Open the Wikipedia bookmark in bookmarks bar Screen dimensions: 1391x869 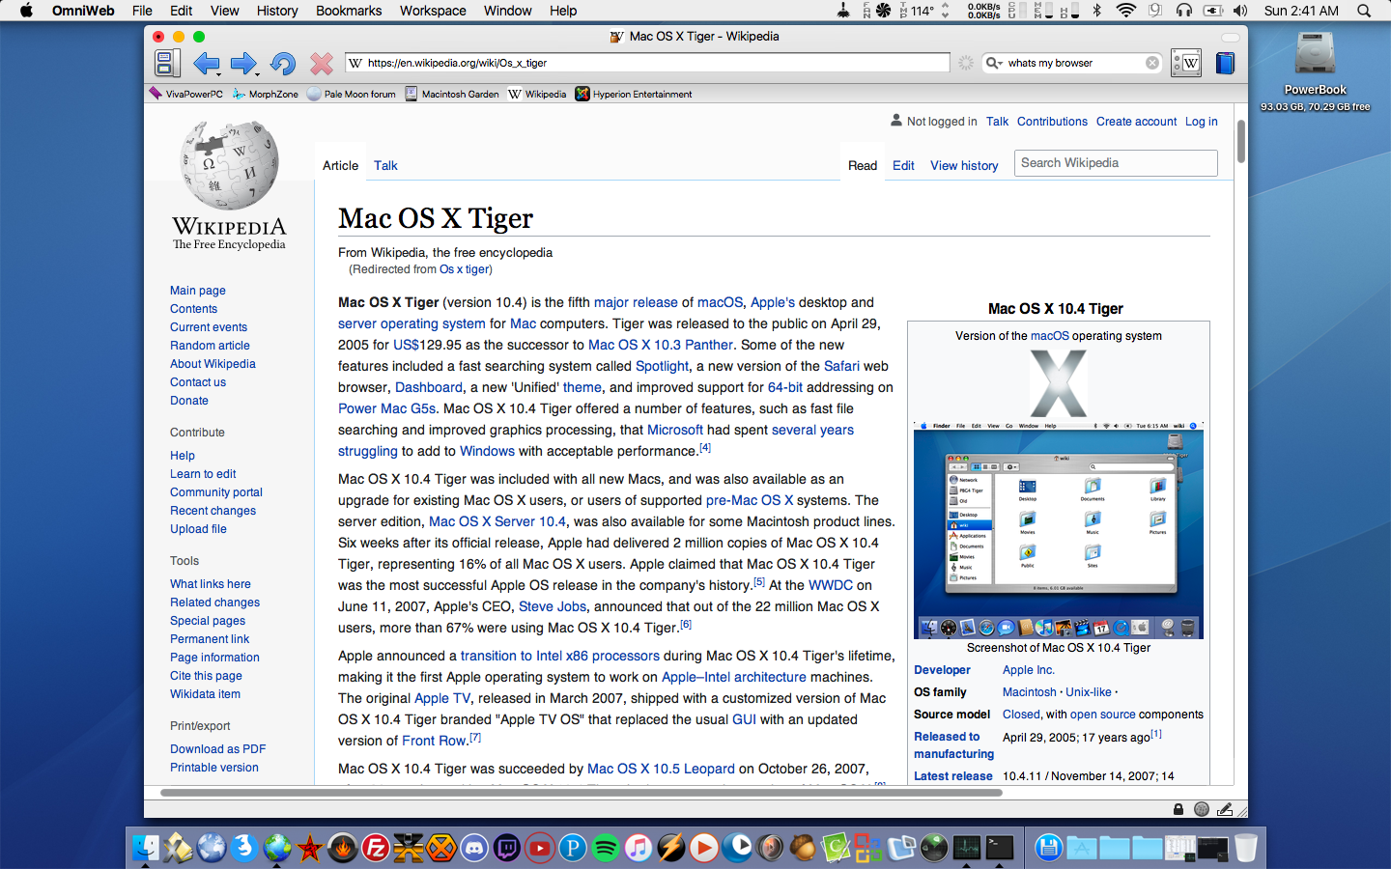click(537, 94)
